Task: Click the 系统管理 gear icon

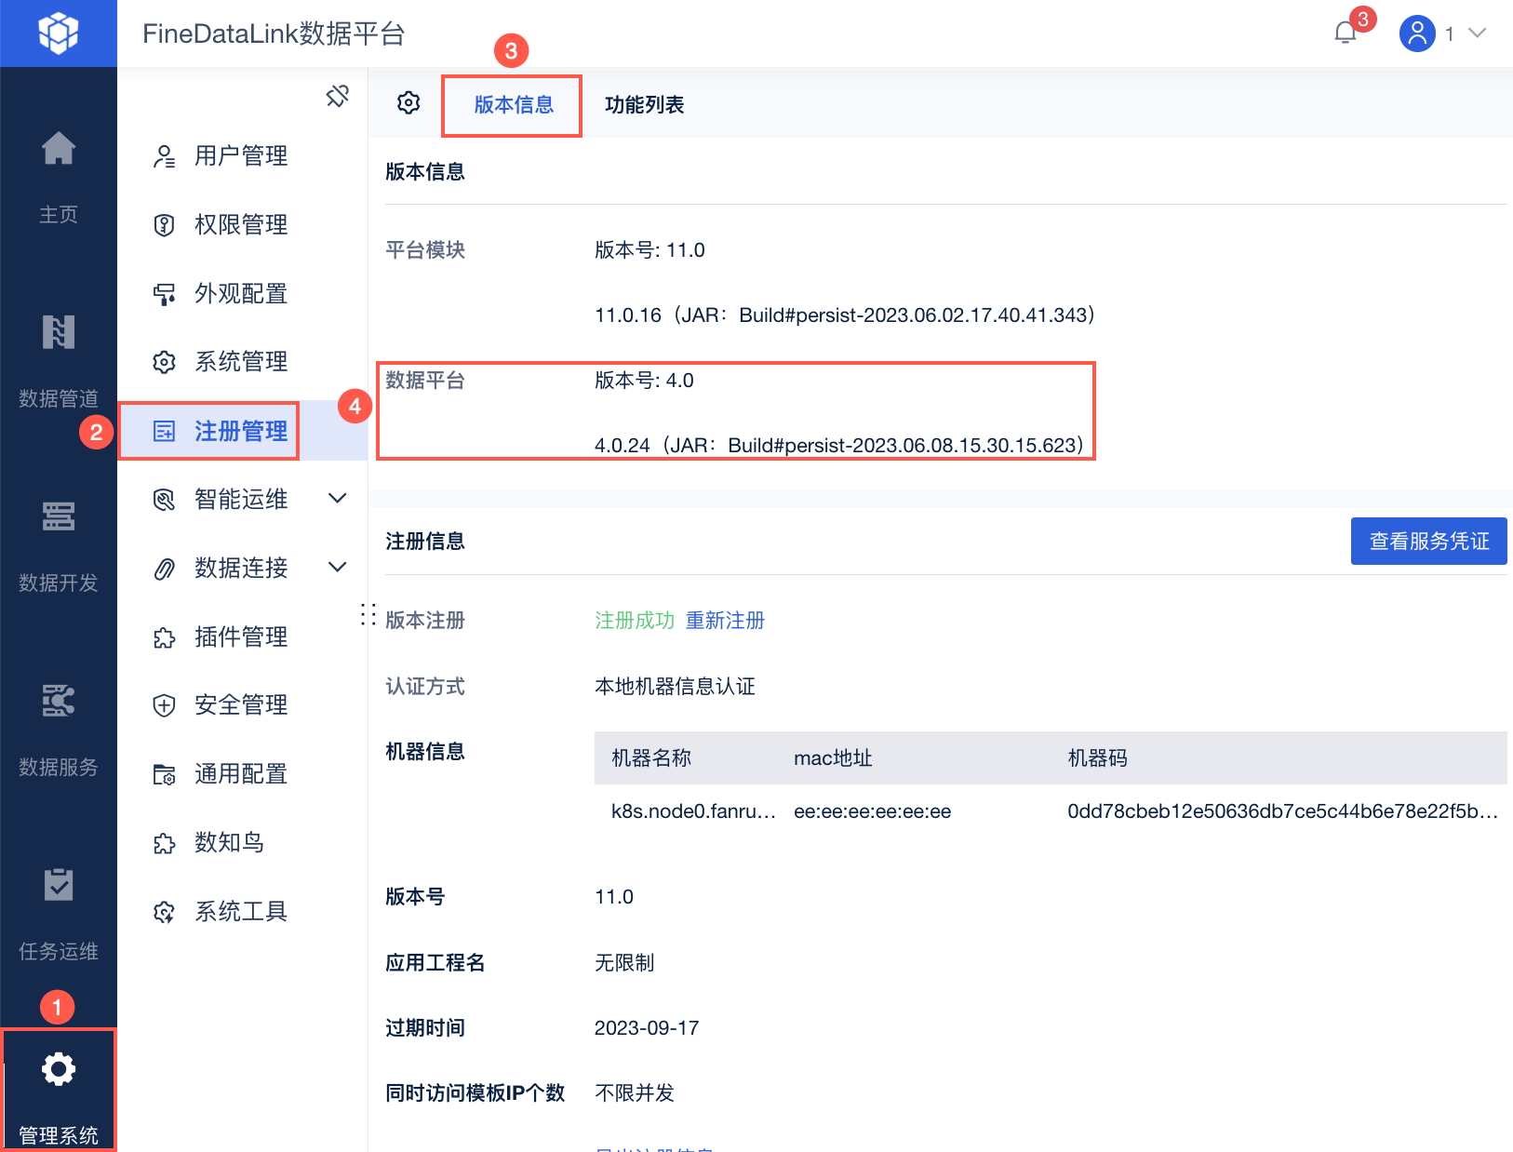Action: (165, 362)
